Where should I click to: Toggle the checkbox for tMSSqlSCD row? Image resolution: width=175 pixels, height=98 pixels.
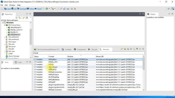tap(35, 69)
